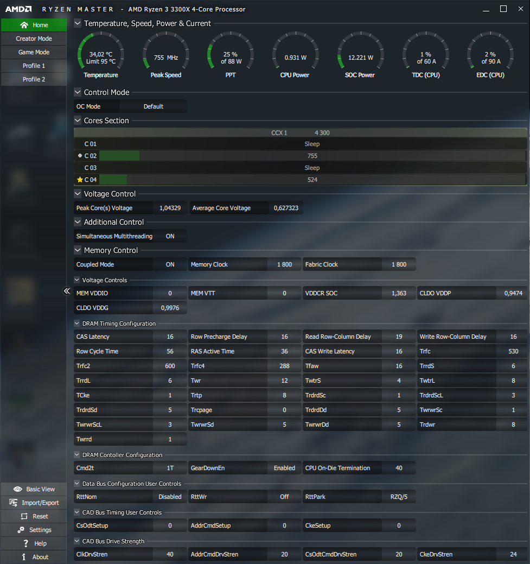Click Memory Clock value 1 800
Screen dimensions: 530x564
tap(284, 264)
